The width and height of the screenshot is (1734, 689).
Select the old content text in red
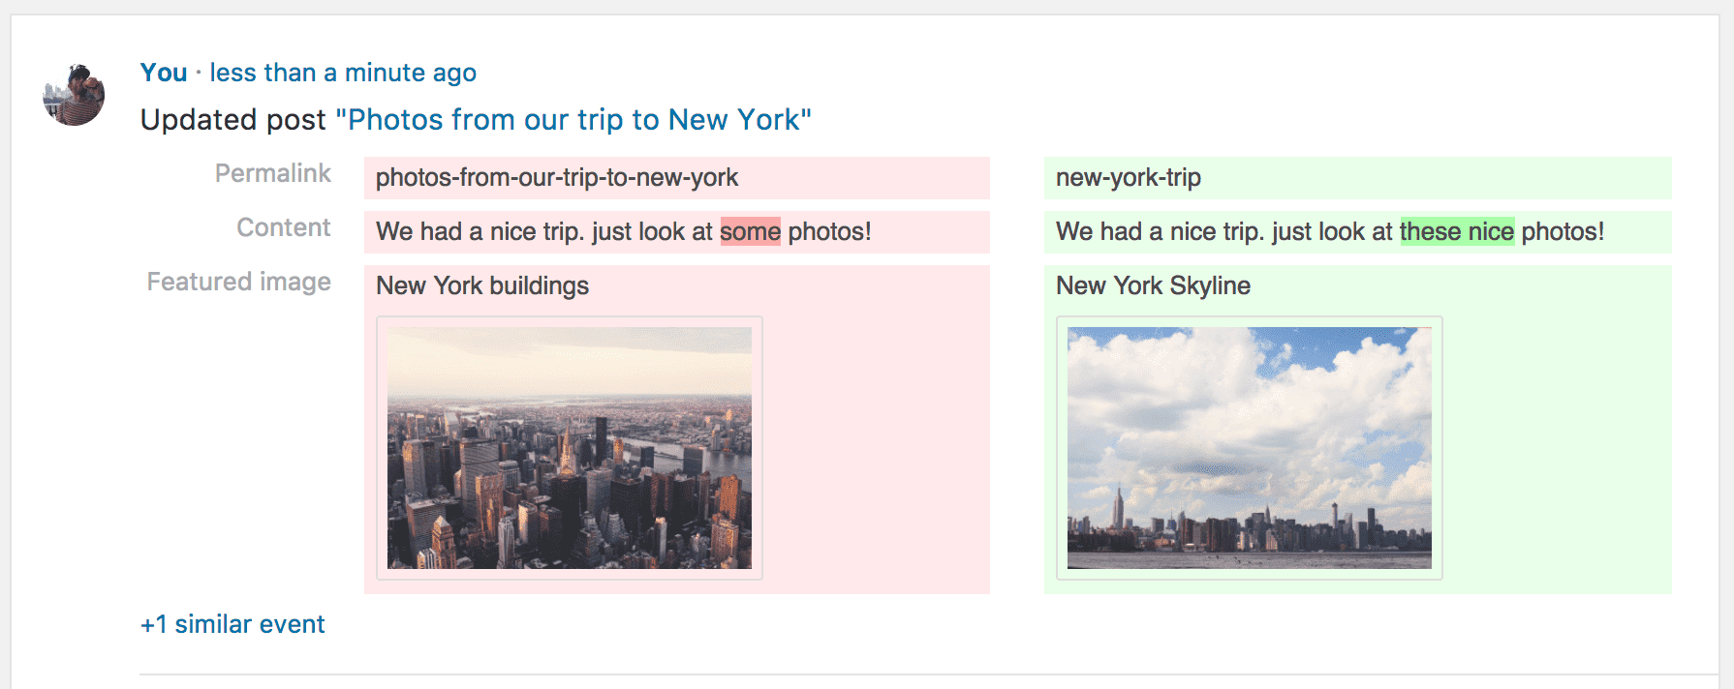[x=542, y=231]
